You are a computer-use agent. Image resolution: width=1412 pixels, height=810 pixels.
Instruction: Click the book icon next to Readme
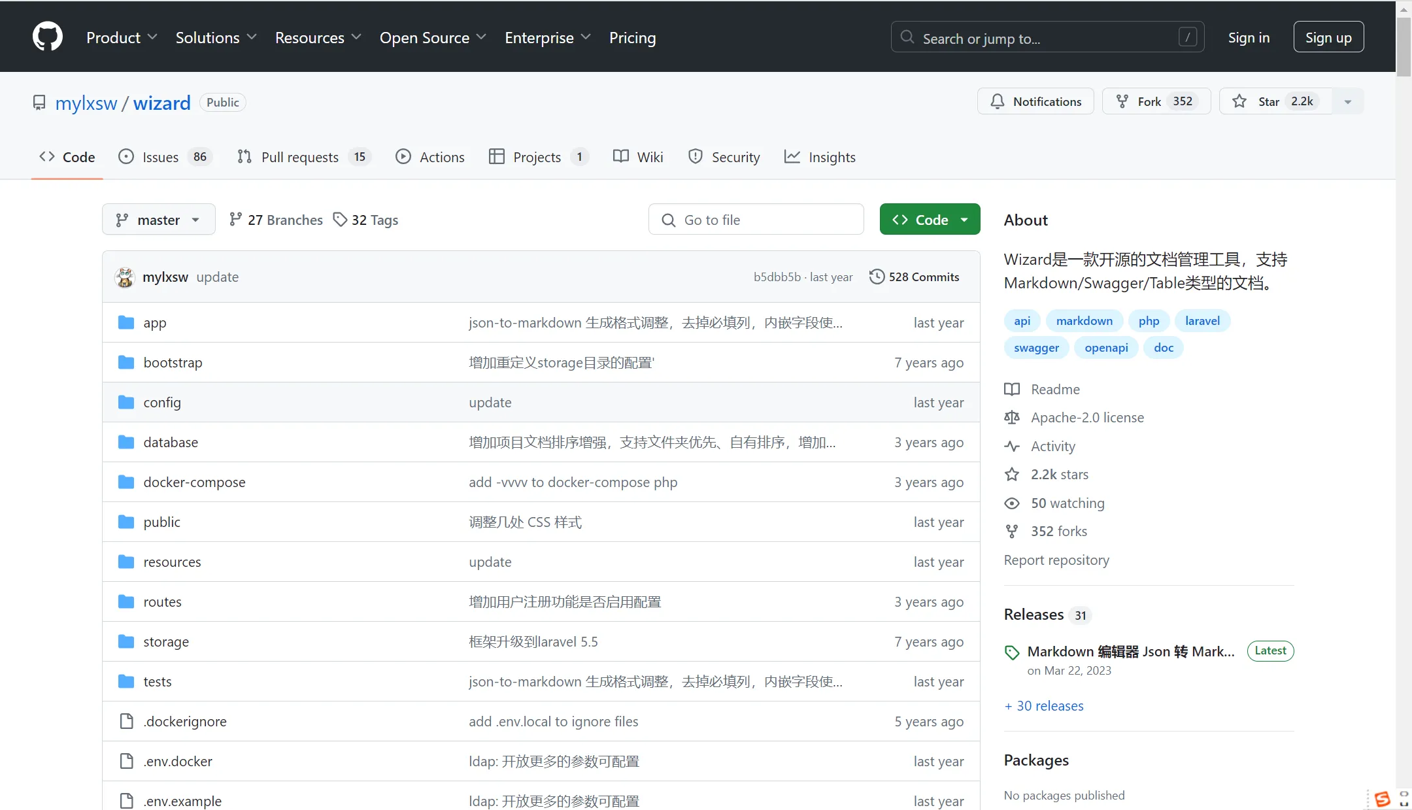point(1012,389)
